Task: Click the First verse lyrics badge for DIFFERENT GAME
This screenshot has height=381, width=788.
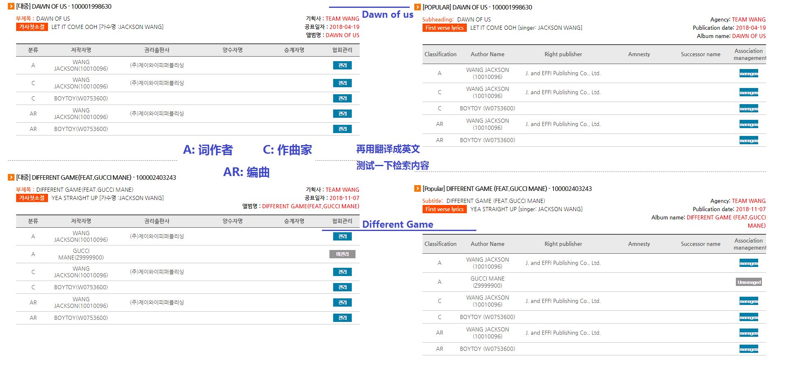Action: tap(444, 209)
